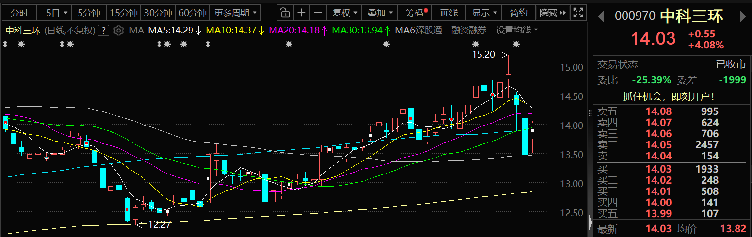Click the 15.20 high price marker

pos(484,55)
